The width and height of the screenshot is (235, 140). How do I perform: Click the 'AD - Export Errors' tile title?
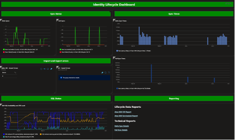pos(64,68)
